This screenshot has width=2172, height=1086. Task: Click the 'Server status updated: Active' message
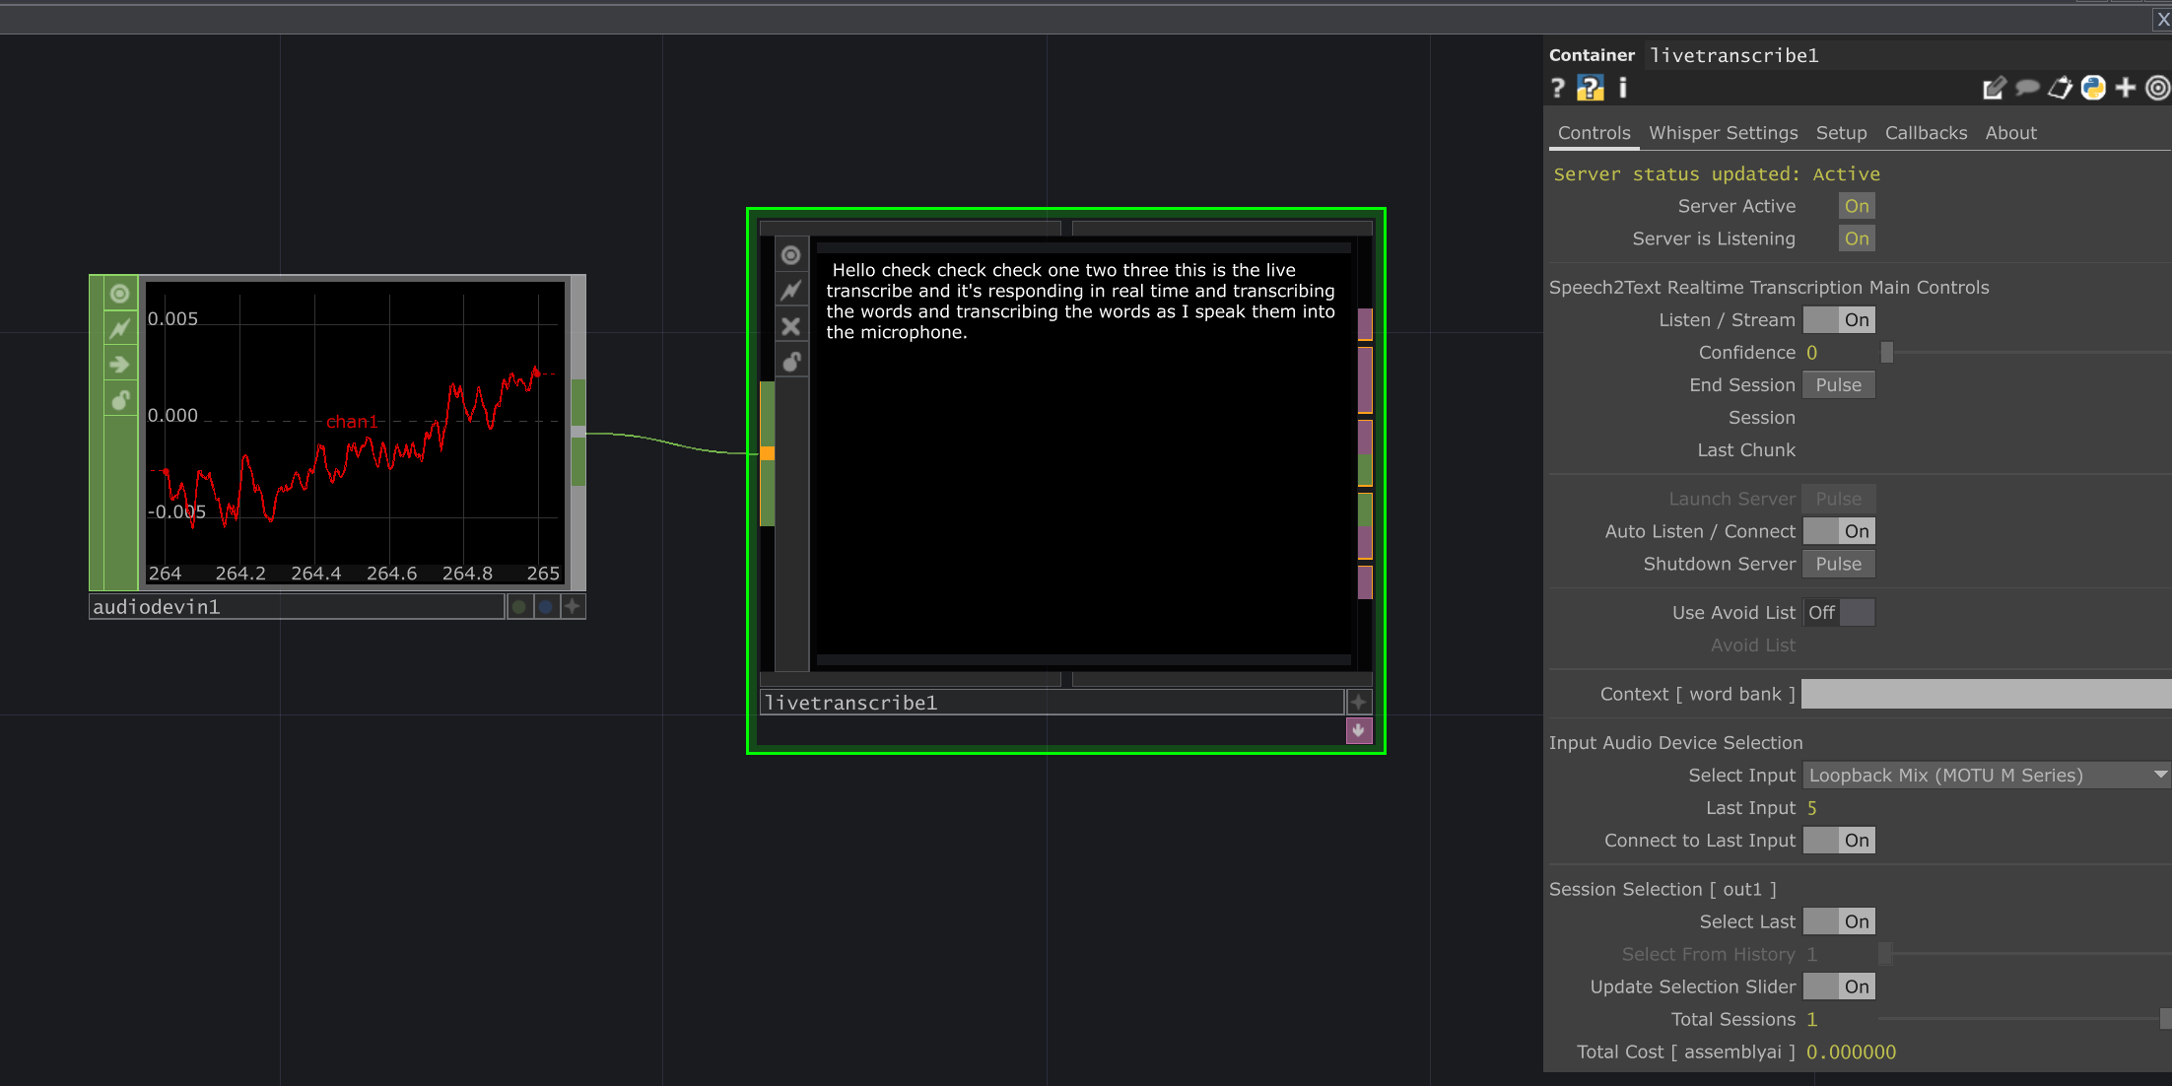(1717, 174)
